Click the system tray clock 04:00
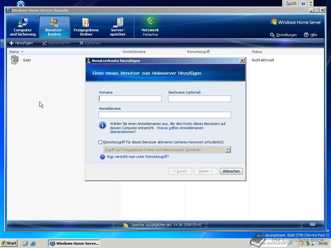The height and width of the screenshot is (248, 331). pyautogui.click(x=323, y=243)
